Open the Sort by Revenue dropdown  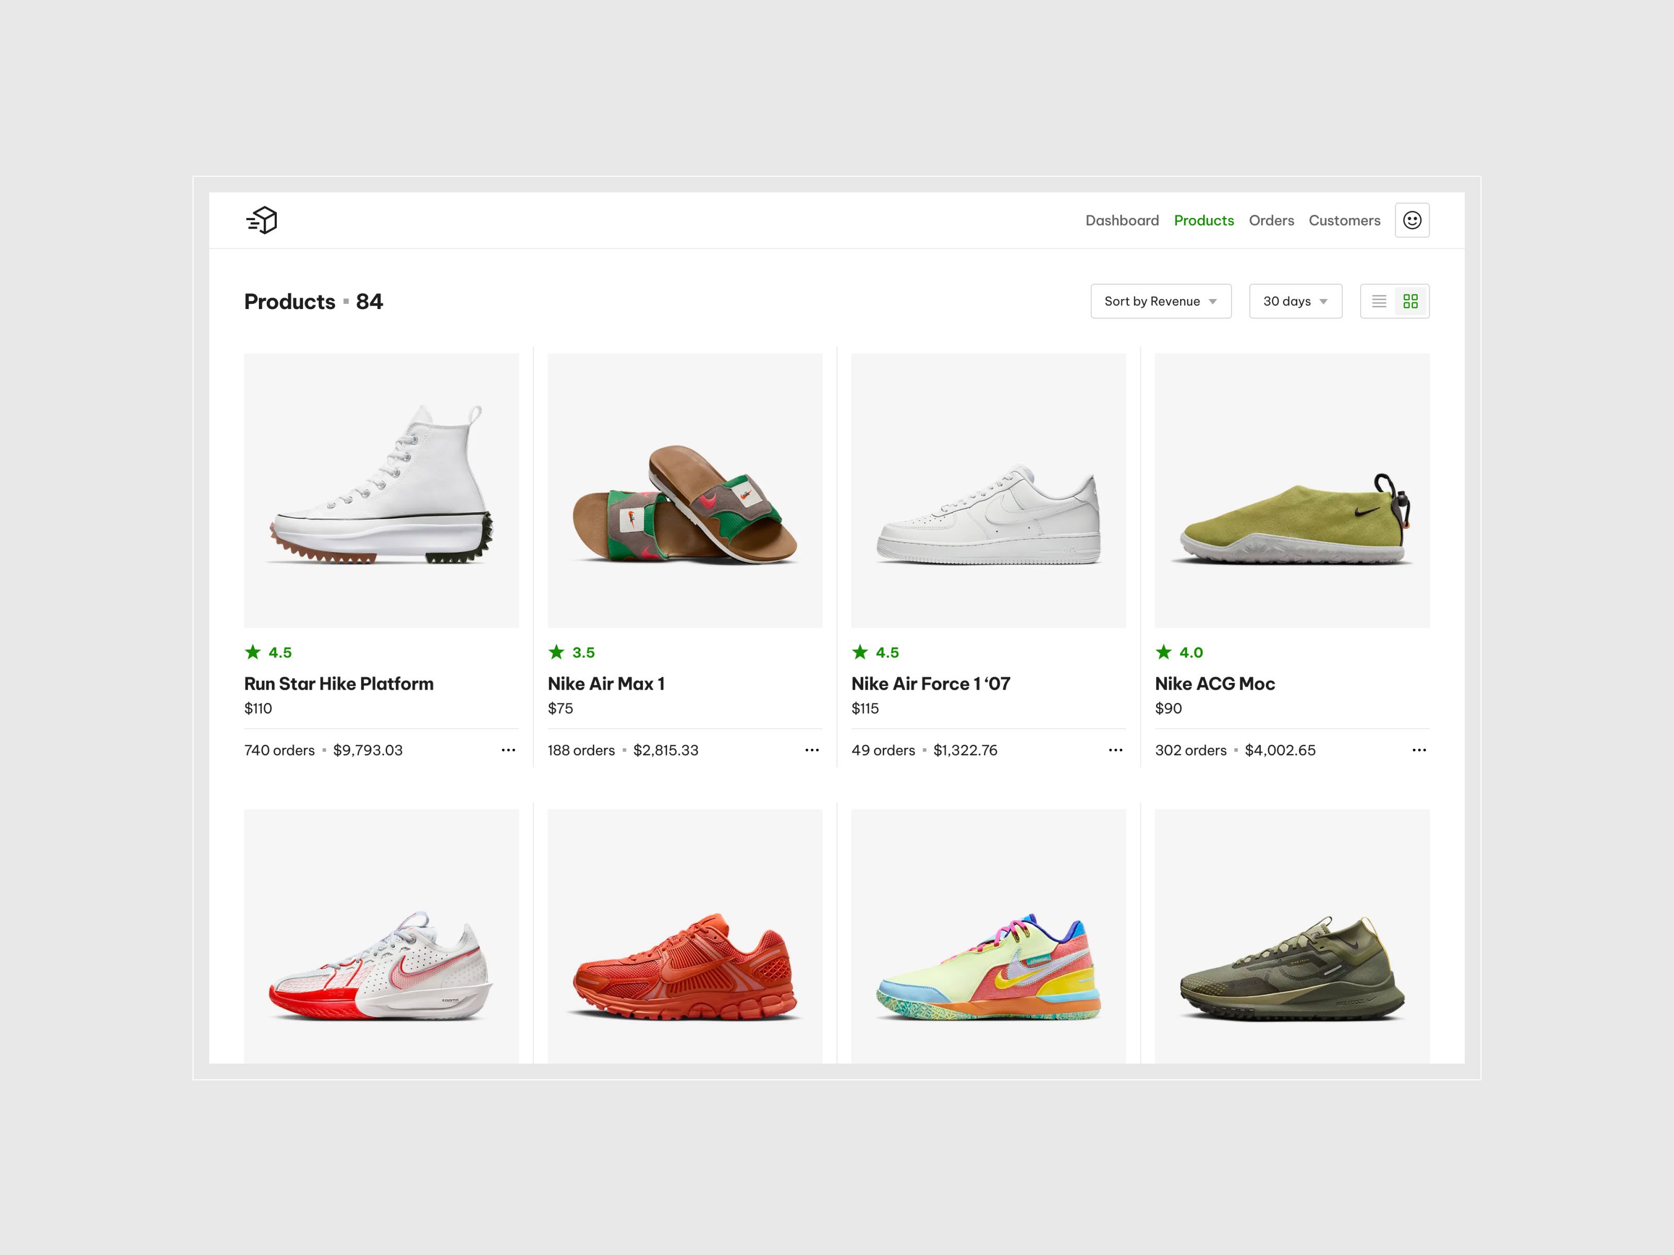(x=1161, y=301)
